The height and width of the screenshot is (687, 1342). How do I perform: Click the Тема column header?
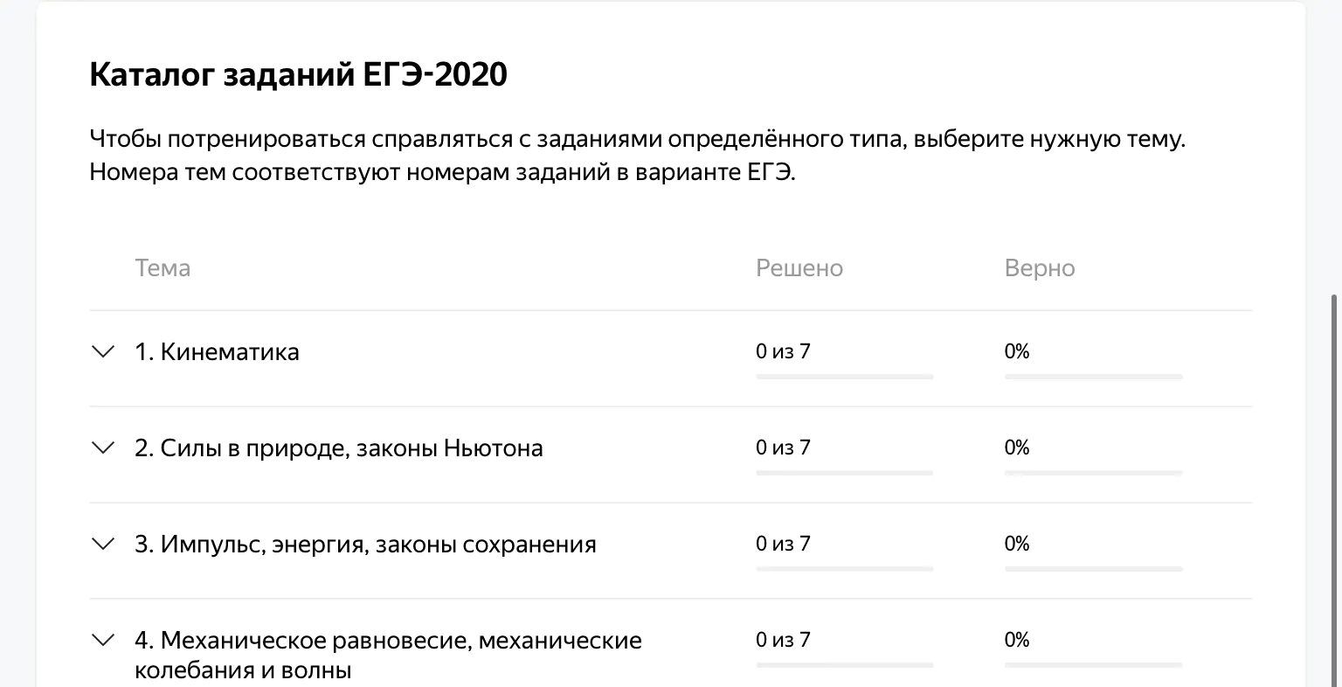(x=163, y=267)
